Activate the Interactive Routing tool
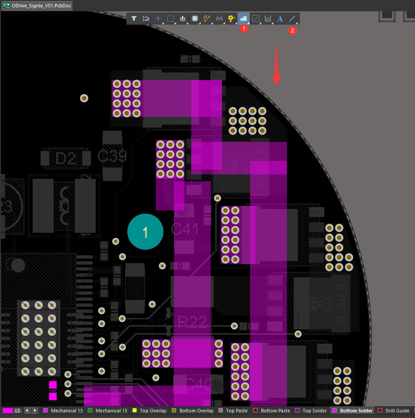This screenshot has width=415, height=418. (x=207, y=19)
